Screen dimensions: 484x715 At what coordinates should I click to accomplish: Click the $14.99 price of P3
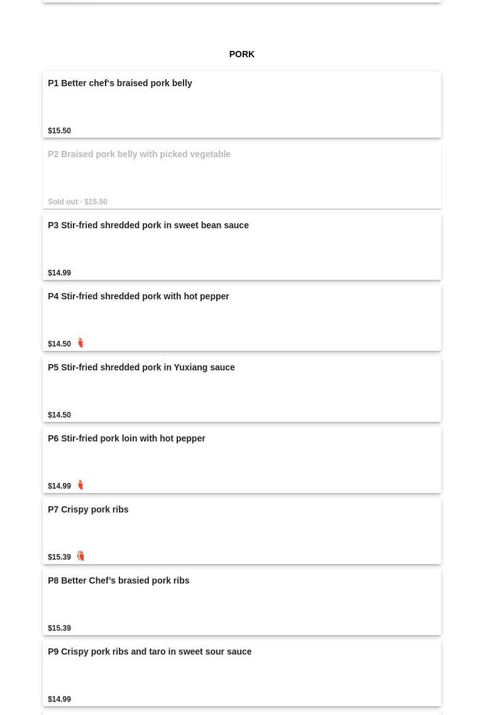pos(59,273)
